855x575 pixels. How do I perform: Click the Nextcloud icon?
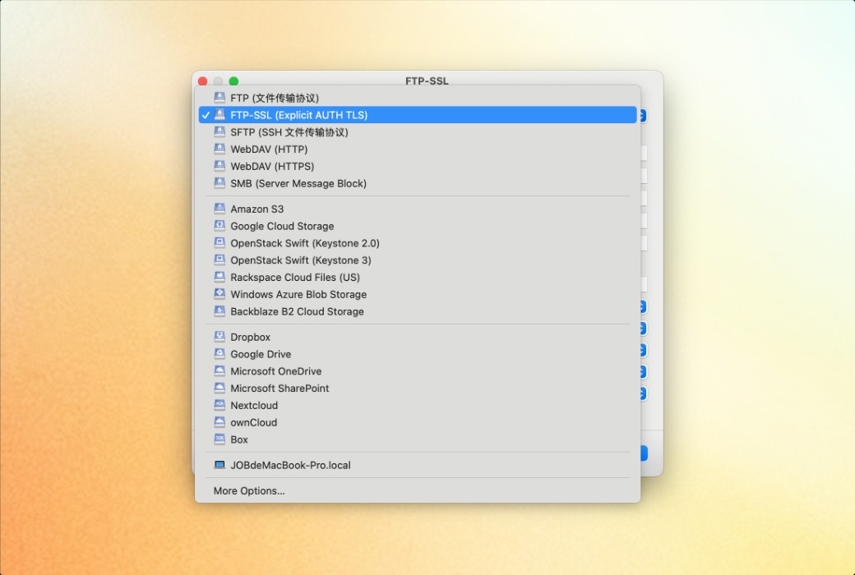click(x=220, y=405)
